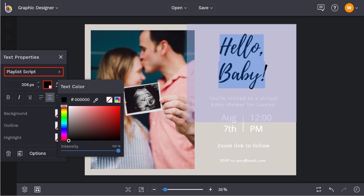Open the user account avatar W
Screen dimensions: 364x196
349,8
